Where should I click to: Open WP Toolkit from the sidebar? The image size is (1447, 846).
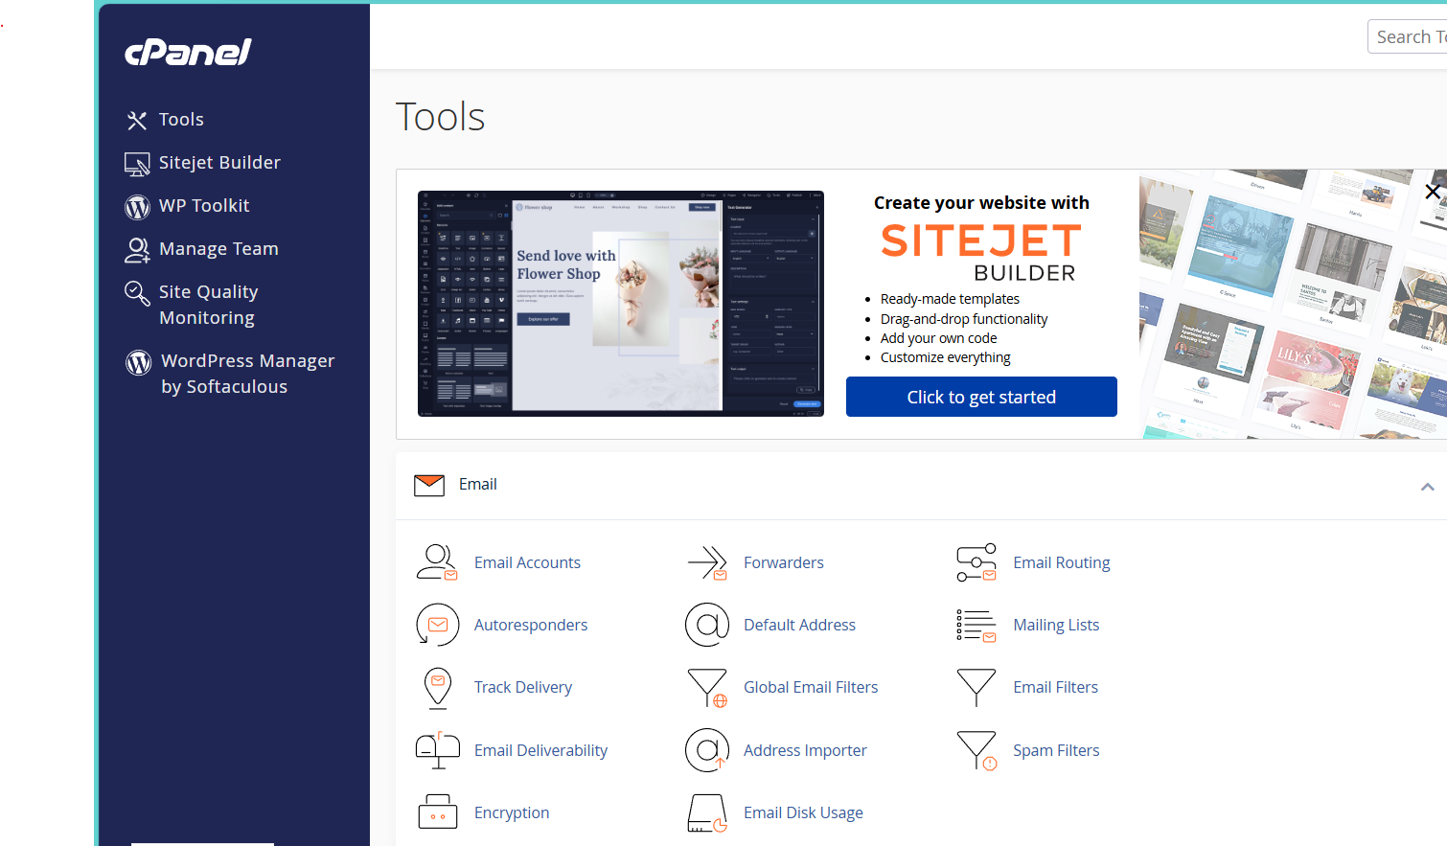[x=204, y=206]
